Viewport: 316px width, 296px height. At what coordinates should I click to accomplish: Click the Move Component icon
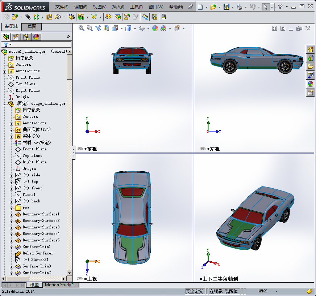(x=58, y=17)
